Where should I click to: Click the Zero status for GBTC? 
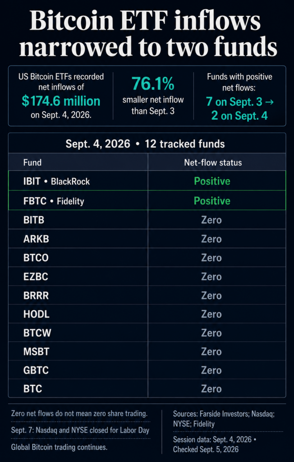click(x=211, y=370)
